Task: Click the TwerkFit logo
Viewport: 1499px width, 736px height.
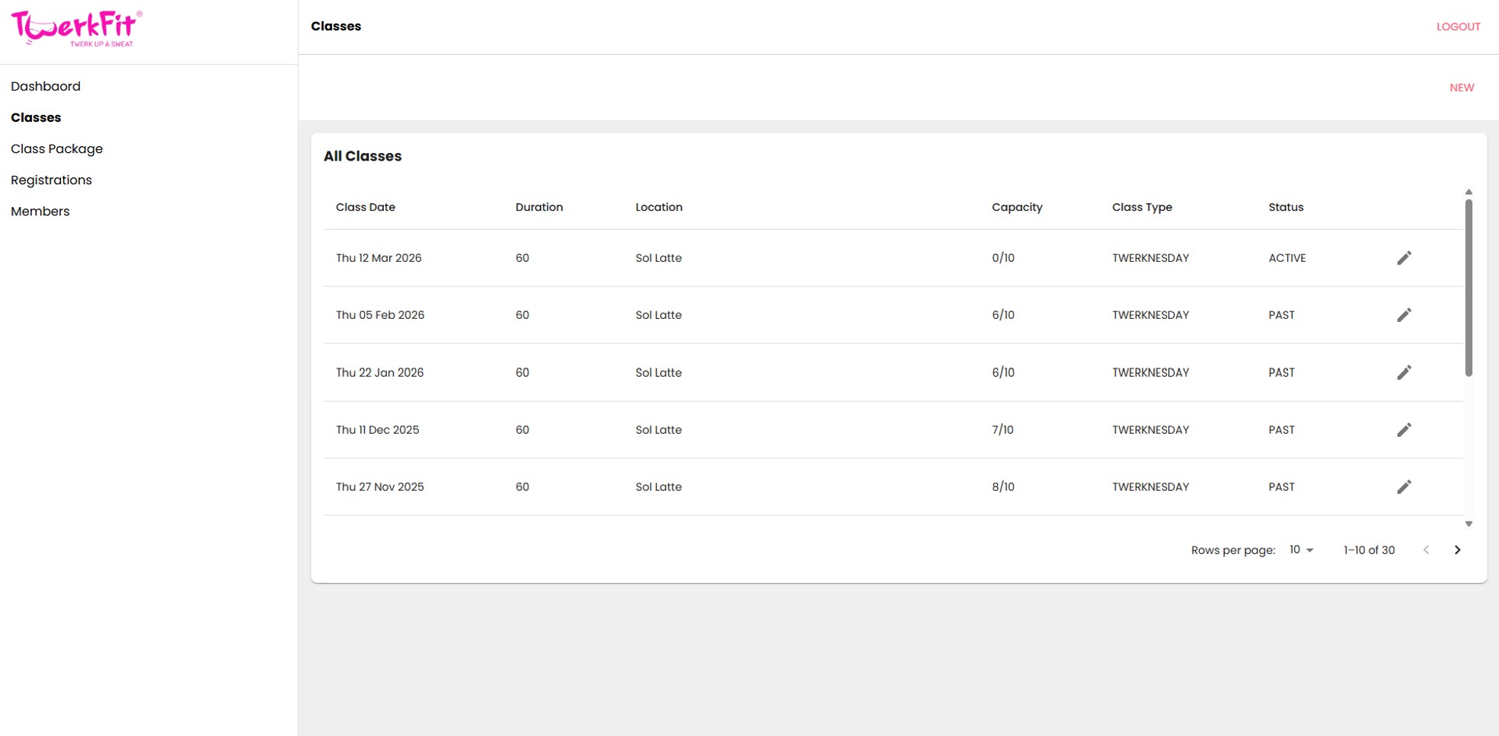Action: click(x=75, y=28)
